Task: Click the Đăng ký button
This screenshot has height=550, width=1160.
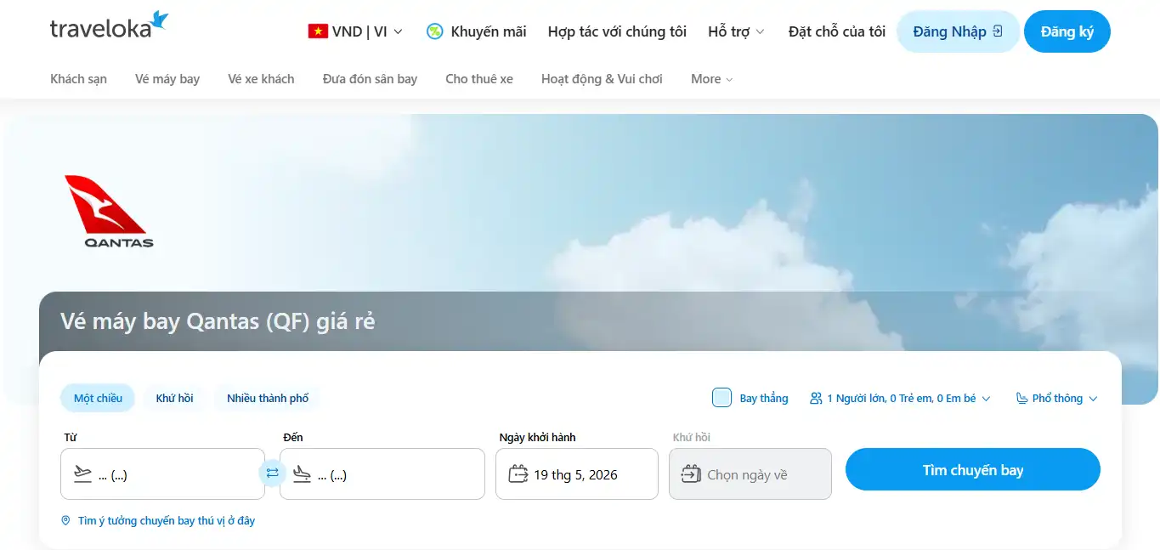Action: tap(1067, 31)
